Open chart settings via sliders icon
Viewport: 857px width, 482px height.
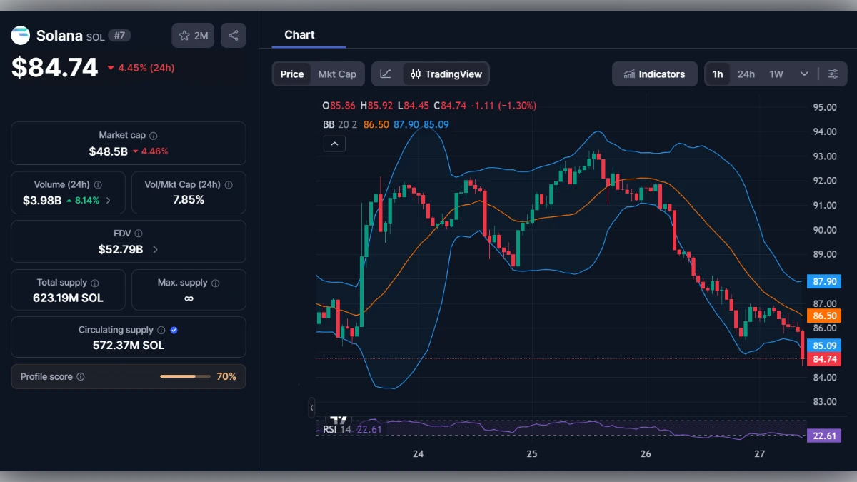pos(833,74)
